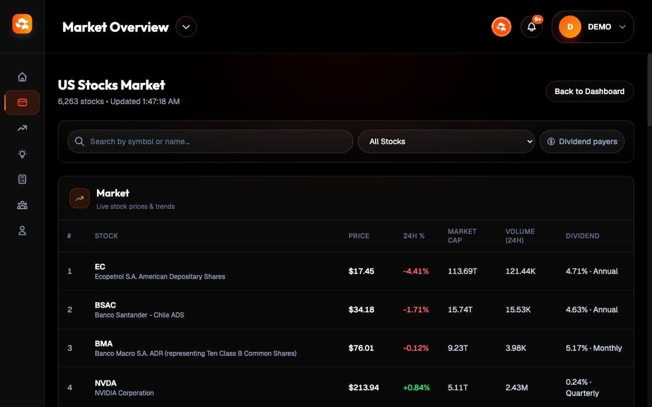Open the calculator sidebar icon
652x407 pixels.
coord(22,179)
